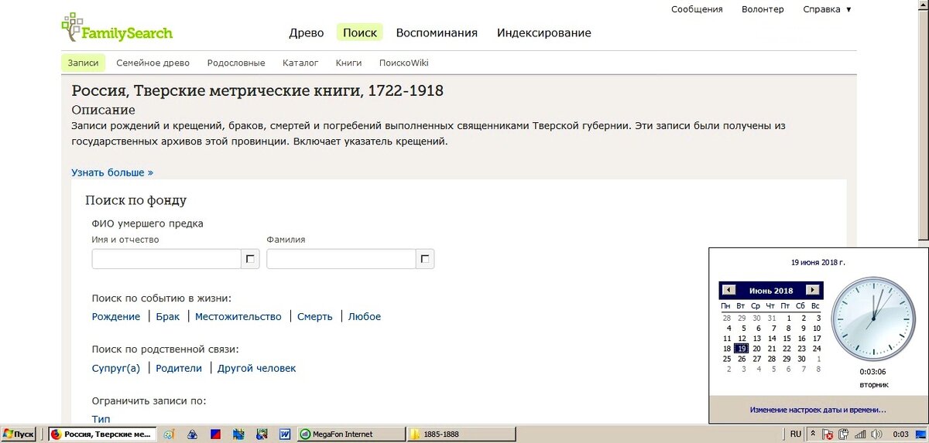Switch to Firefox Россия, Тверские taskbar button

coord(102,434)
